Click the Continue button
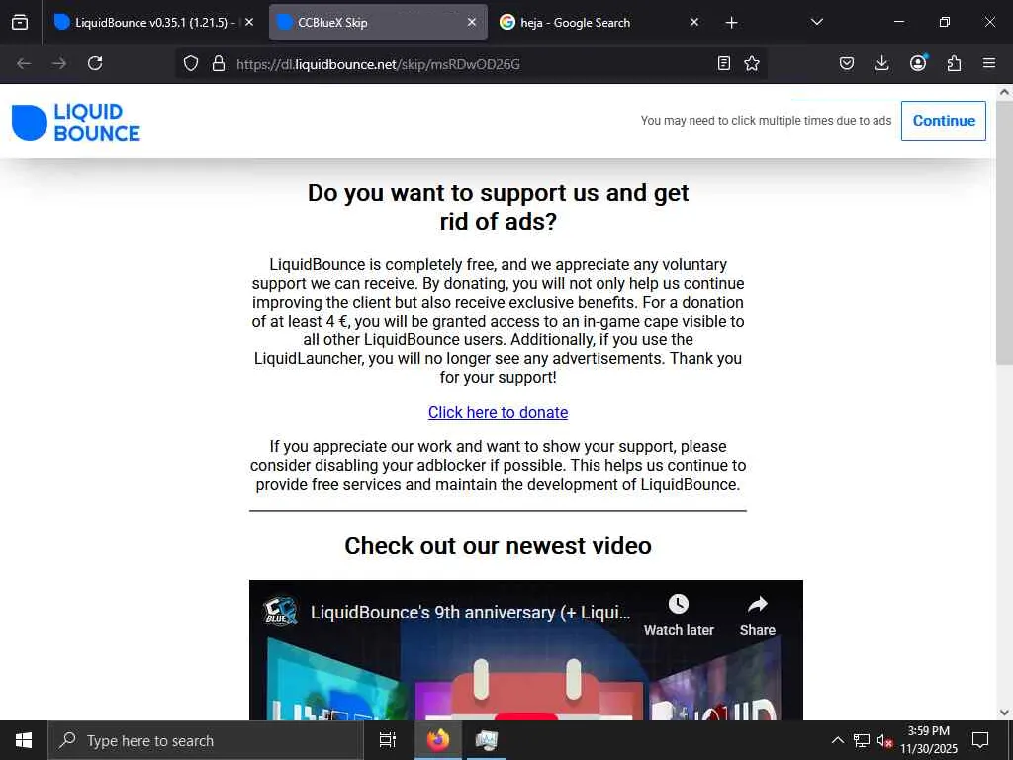 943,120
